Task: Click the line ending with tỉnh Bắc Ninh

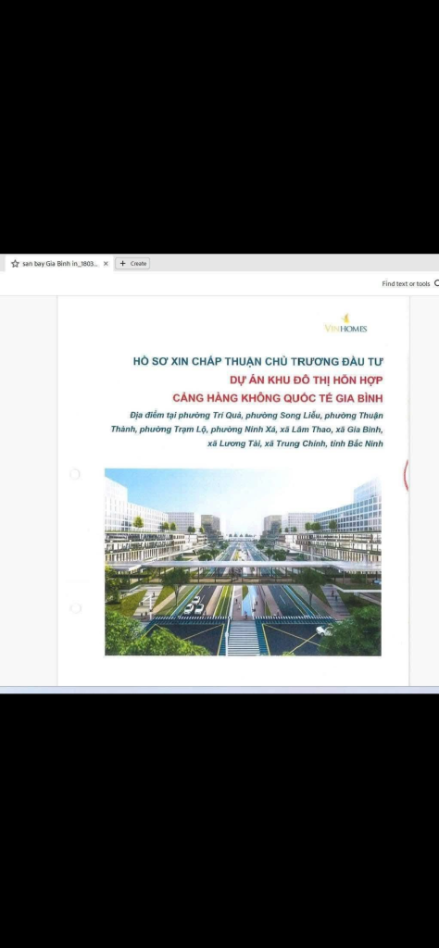Action: (x=295, y=443)
